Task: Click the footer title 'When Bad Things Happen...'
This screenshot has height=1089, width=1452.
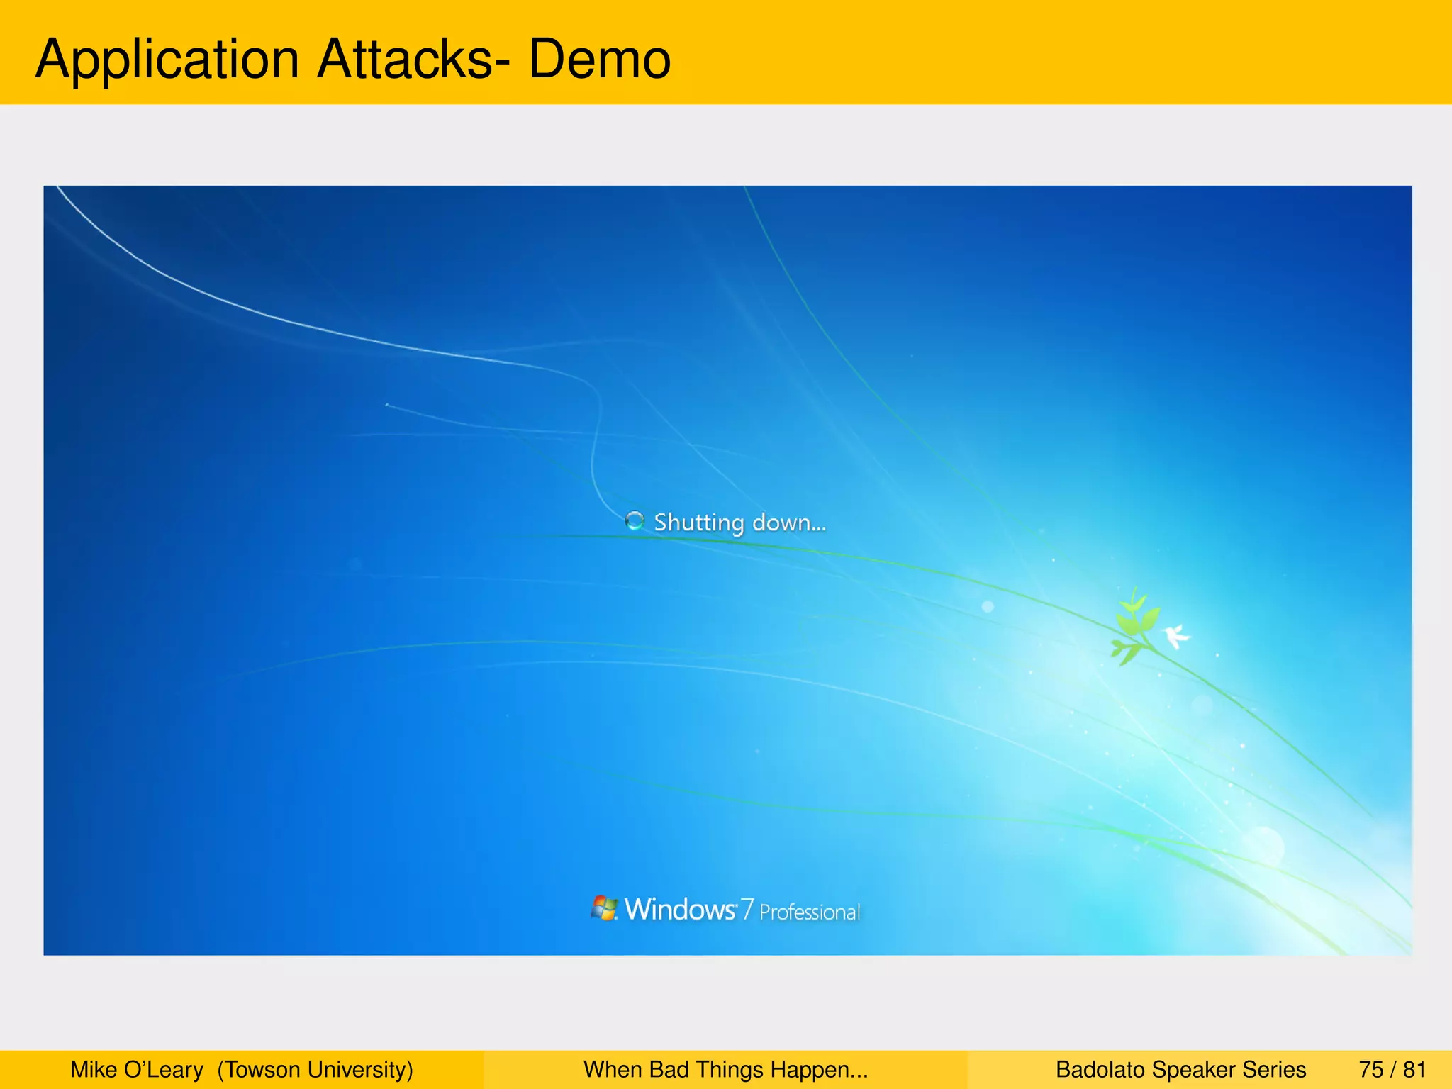Action: tap(726, 1069)
